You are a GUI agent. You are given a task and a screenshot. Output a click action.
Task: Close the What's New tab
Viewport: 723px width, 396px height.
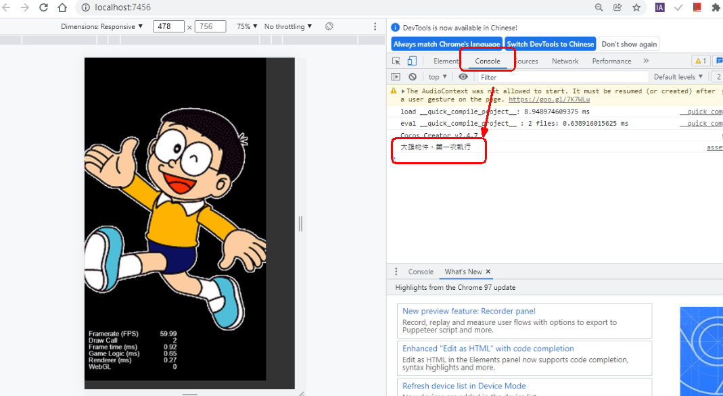pyautogui.click(x=488, y=272)
